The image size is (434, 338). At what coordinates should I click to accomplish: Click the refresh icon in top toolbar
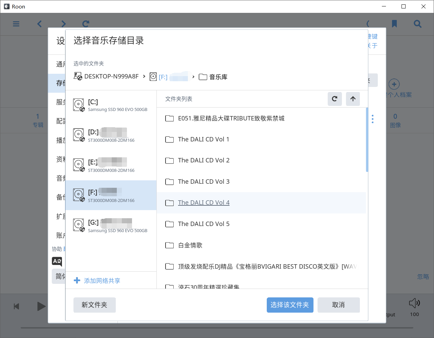coord(86,24)
